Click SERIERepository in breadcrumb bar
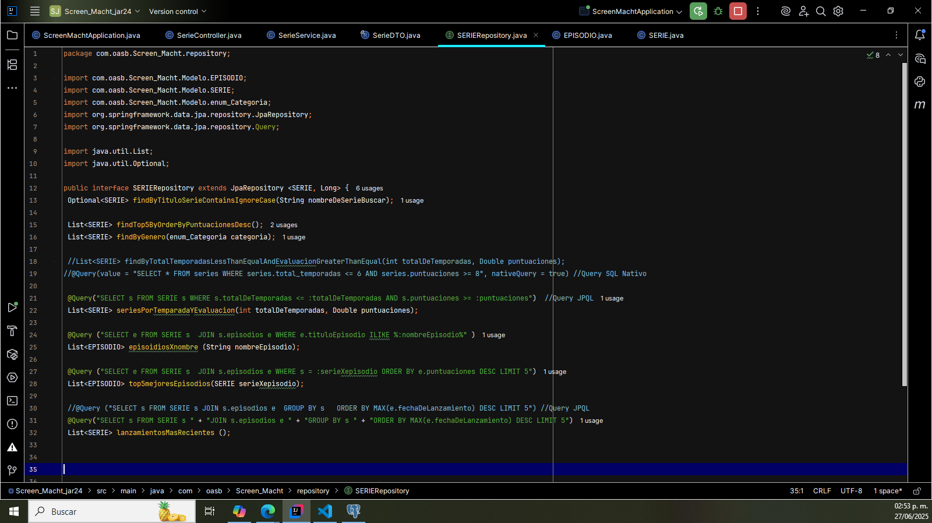 [377, 491]
